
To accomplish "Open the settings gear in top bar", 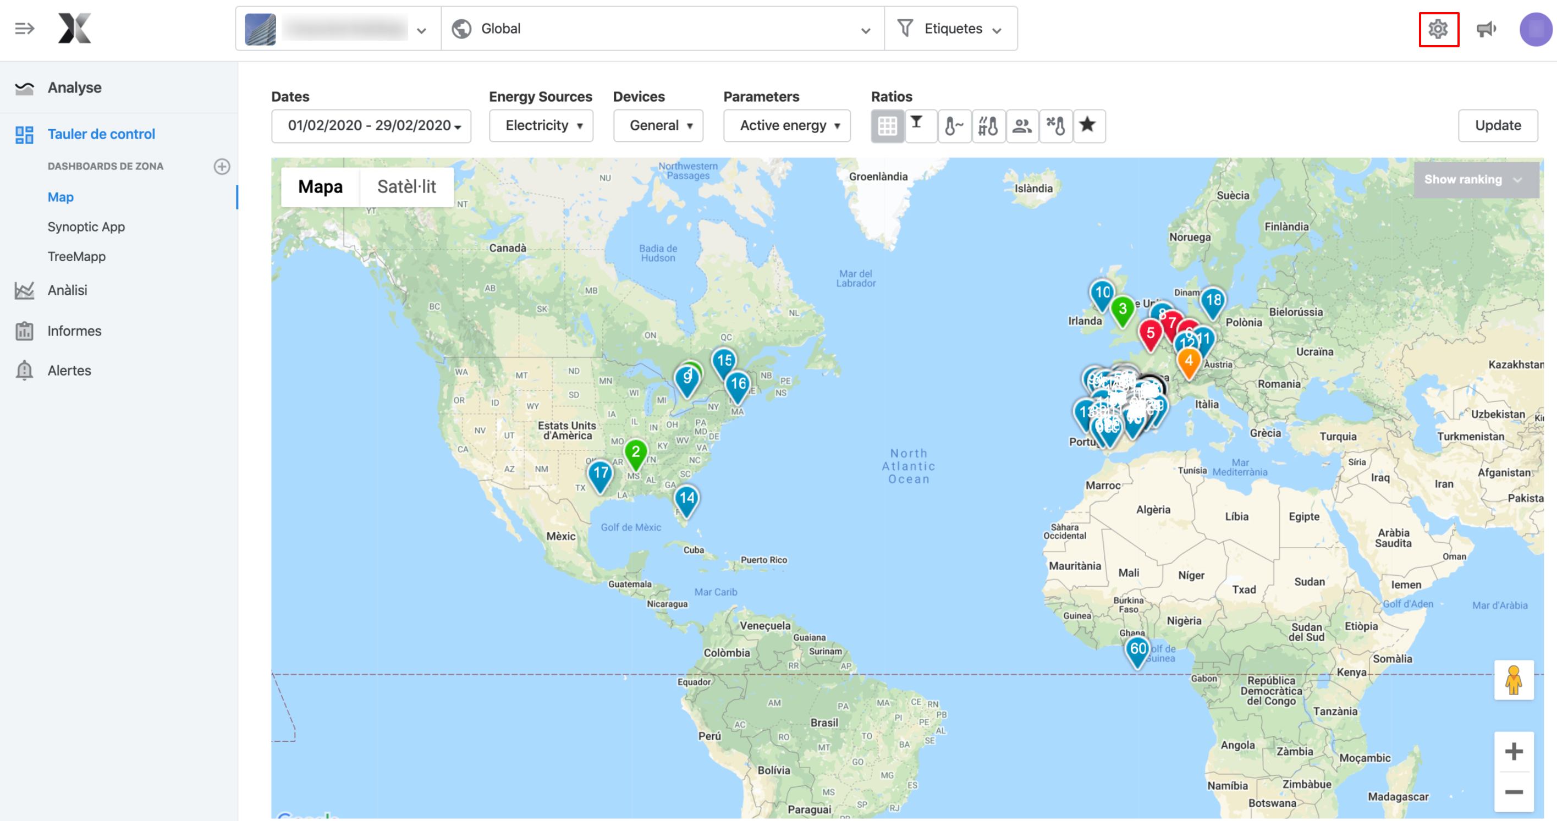I will (1438, 29).
